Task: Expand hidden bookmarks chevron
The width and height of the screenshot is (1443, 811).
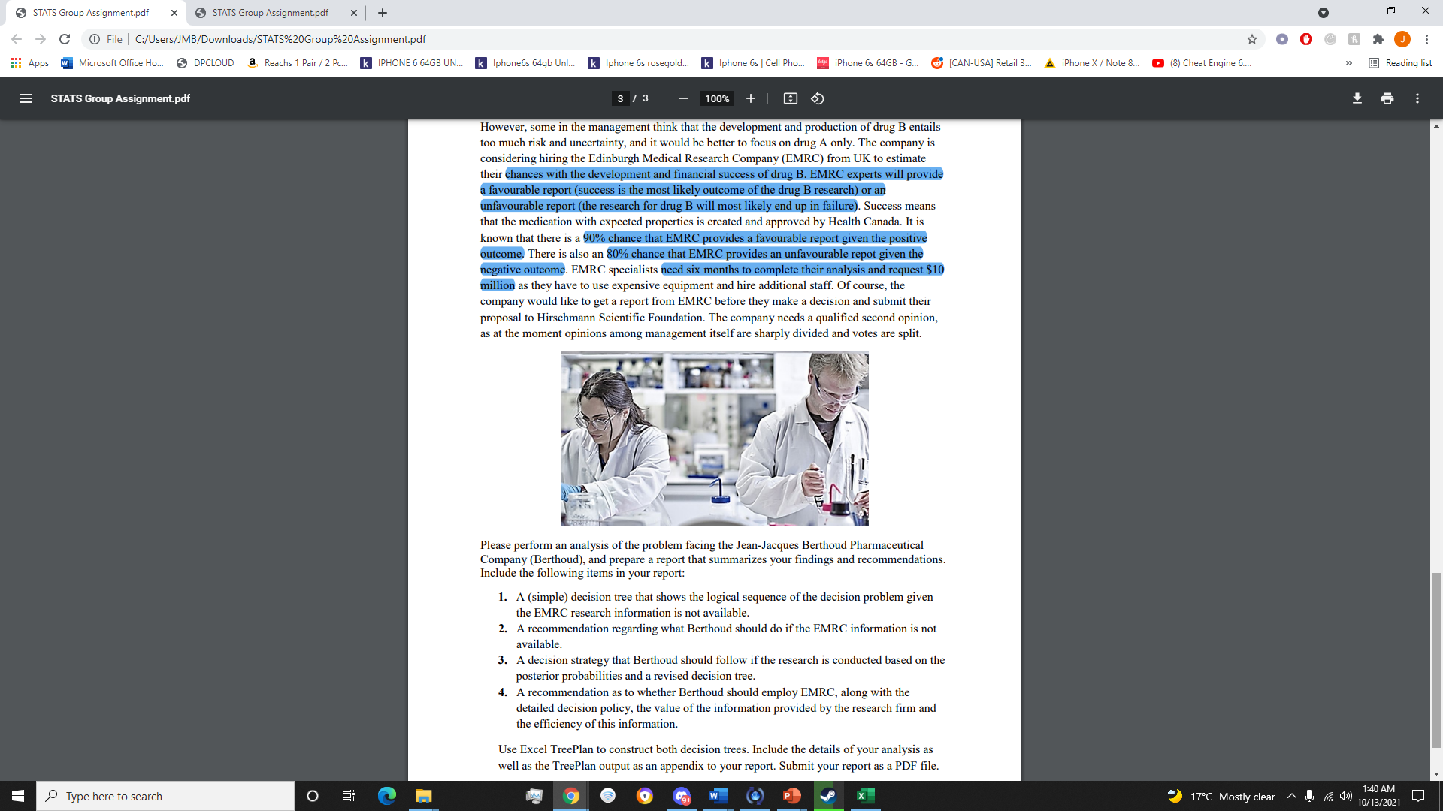Action: click(x=1348, y=63)
